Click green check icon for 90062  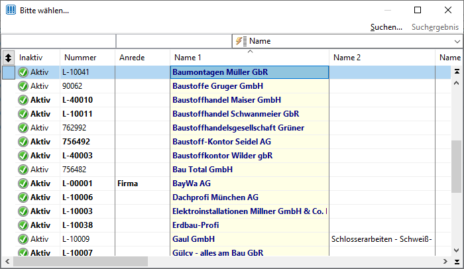23,86
